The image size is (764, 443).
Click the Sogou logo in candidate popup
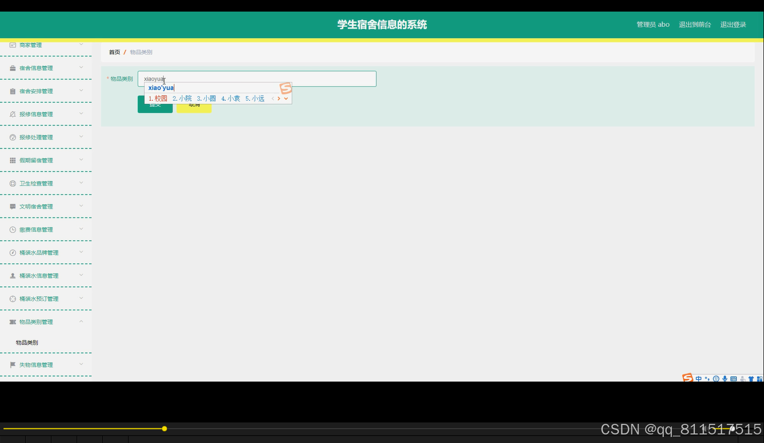286,88
